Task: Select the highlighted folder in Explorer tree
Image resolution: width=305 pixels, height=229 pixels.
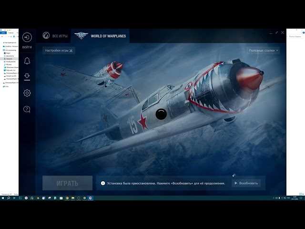Action: (x=9, y=59)
